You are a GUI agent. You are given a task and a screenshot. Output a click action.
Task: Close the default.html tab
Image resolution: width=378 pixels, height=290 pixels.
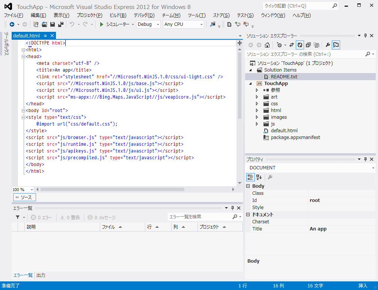click(x=52, y=36)
